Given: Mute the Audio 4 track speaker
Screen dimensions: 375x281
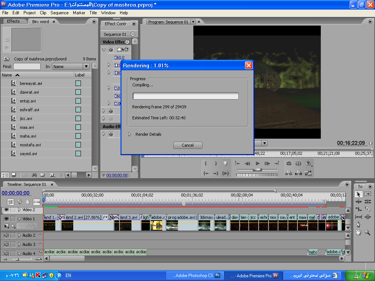Looking at the screenshot, I should point(7,253).
